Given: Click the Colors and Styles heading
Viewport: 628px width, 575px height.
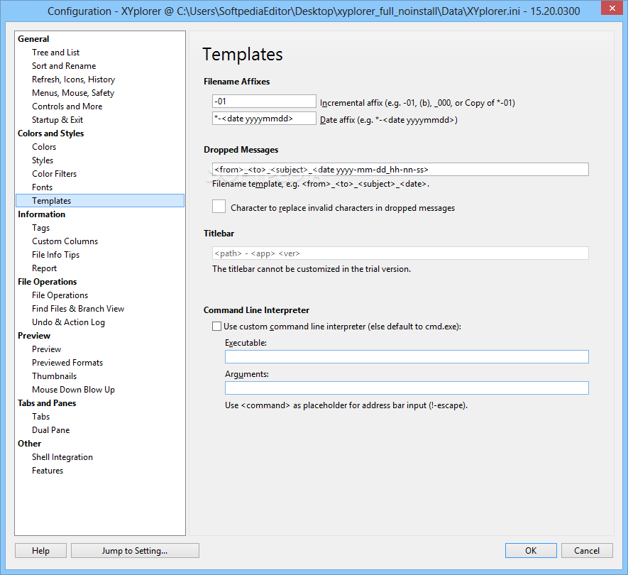Looking at the screenshot, I should click(50, 133).
